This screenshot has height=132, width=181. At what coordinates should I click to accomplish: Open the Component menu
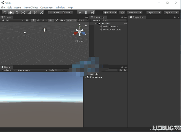(x=47, y=7)
